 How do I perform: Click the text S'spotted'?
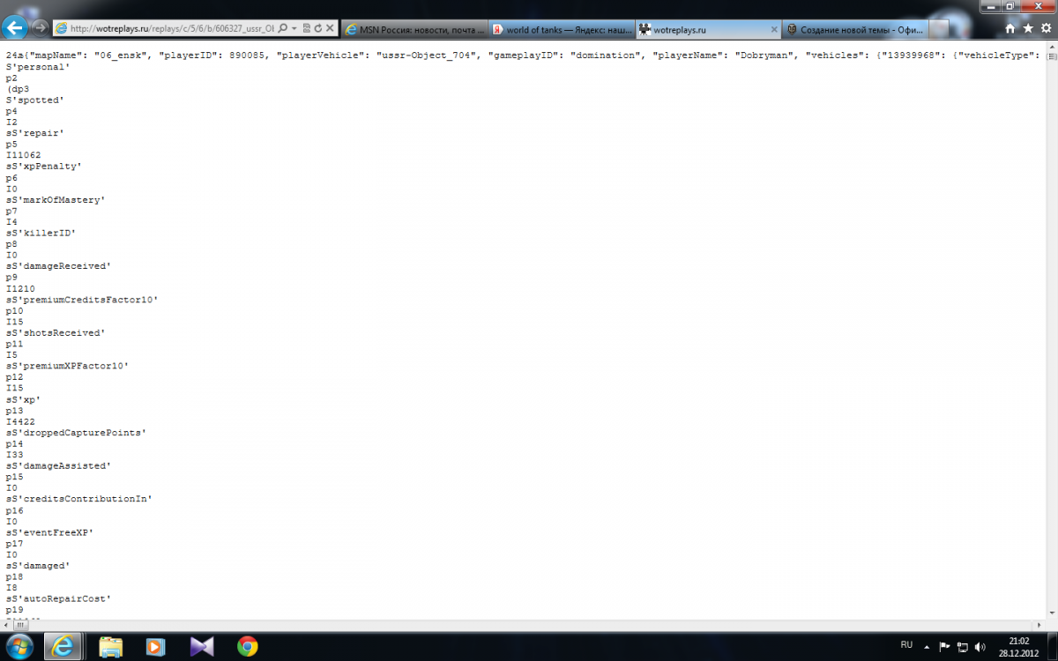(35, 100)
